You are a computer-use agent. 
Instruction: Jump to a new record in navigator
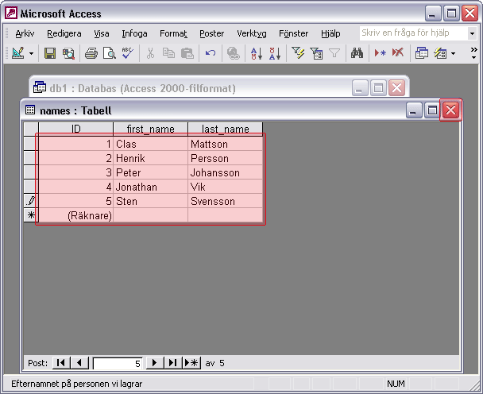191,363
